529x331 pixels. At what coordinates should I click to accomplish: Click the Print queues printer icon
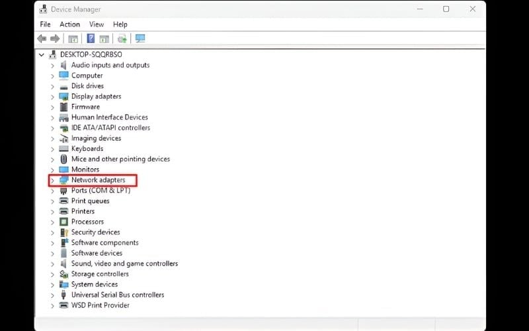[x=63, y=201]
